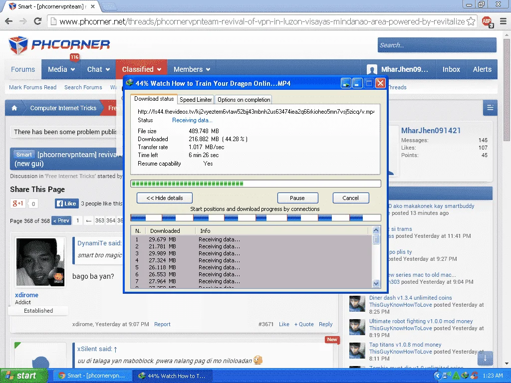Click MharJhen09 avatar in navigation bar
This screenshot has height=383, width=511.
(x=371, y=69)
